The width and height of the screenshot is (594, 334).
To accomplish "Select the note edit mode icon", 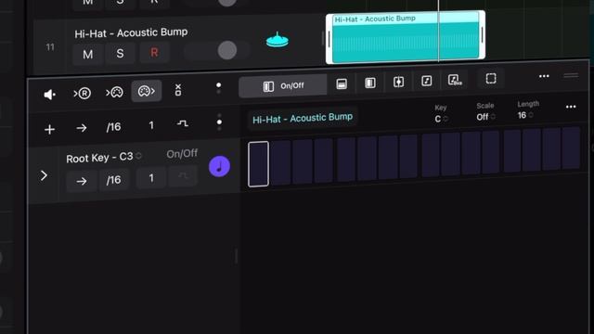I will coord(427,81).
